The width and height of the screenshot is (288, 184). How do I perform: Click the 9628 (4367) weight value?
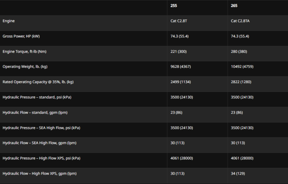click(x=182, y=67)
